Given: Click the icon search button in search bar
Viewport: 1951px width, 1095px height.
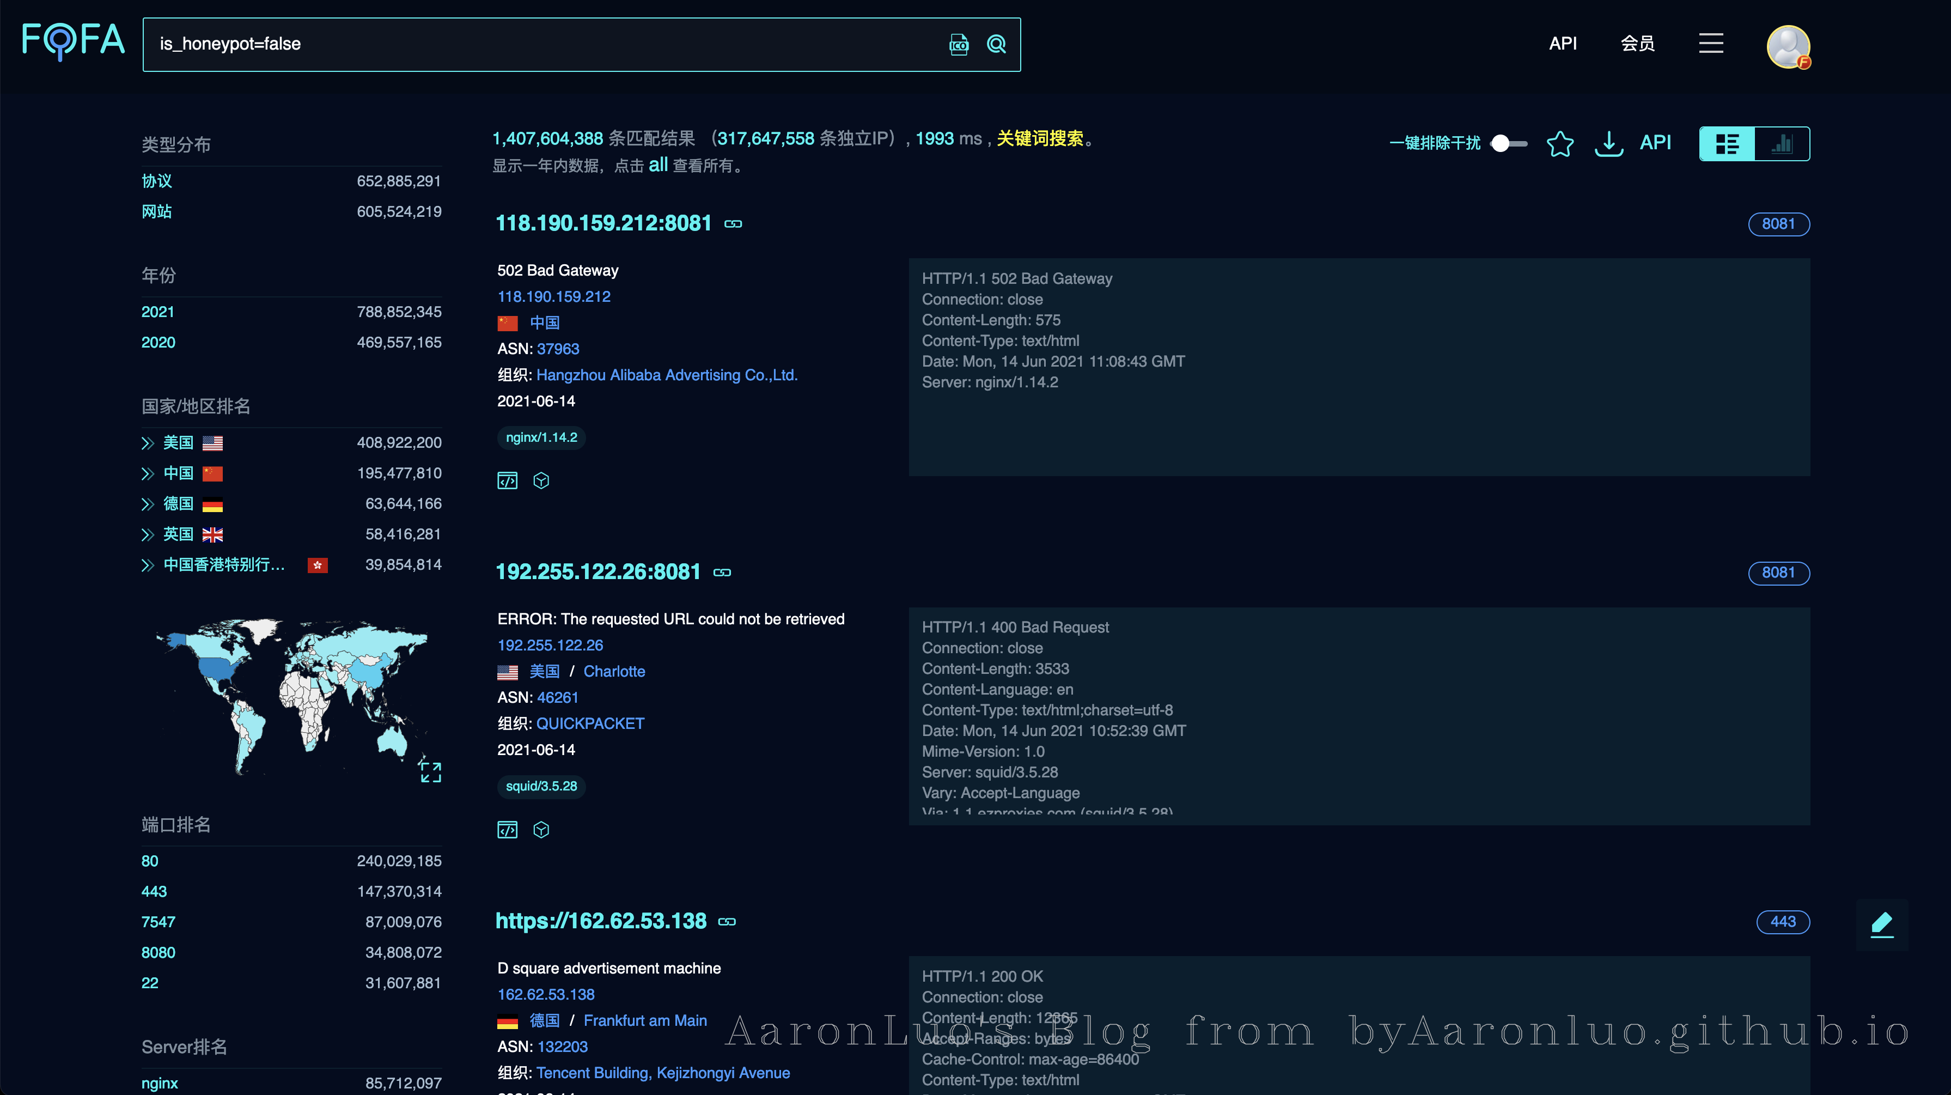Looking at the screenshot, I should coord(958,45).
